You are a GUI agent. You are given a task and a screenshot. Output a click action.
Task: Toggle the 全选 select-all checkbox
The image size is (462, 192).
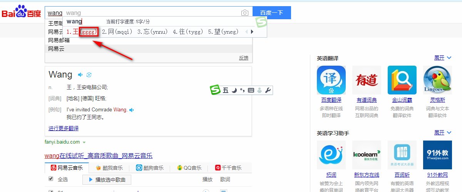coord(51,179)
